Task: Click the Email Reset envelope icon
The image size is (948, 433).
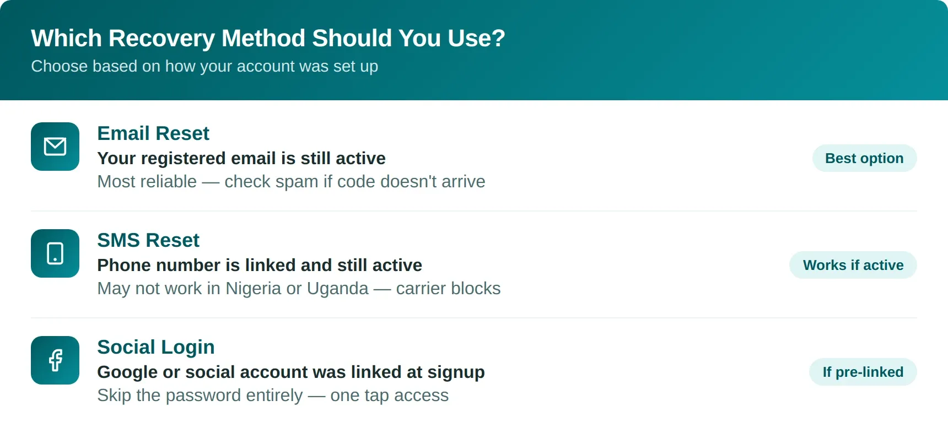Action: point(55,147)
